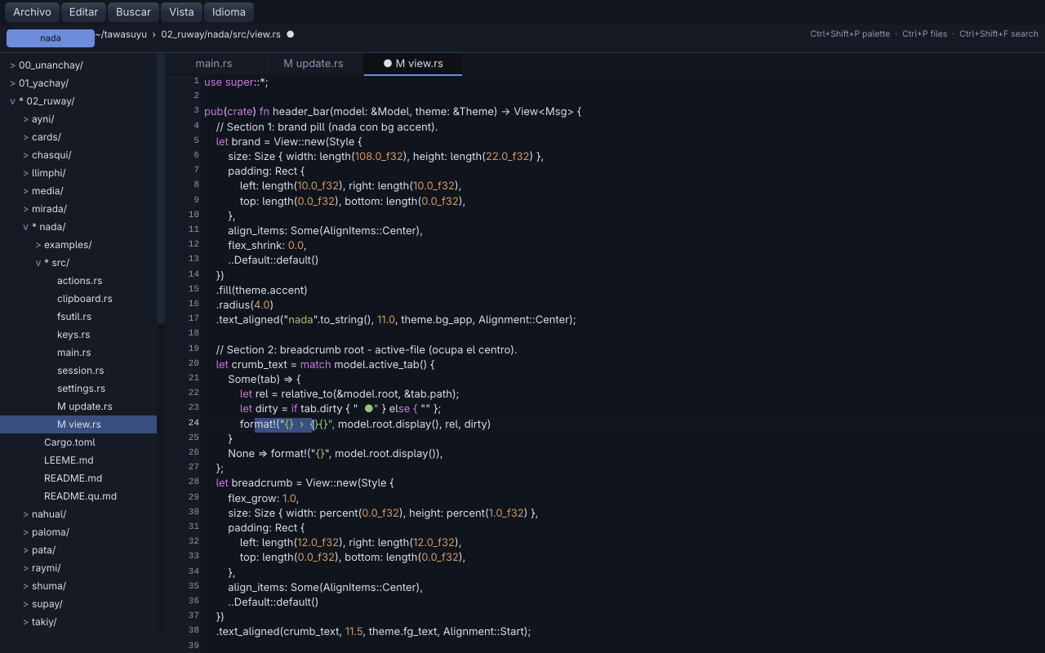Viewport: 1045px width, 653px height.
Task: Expand the examples folder
Action: coord(78,245)
